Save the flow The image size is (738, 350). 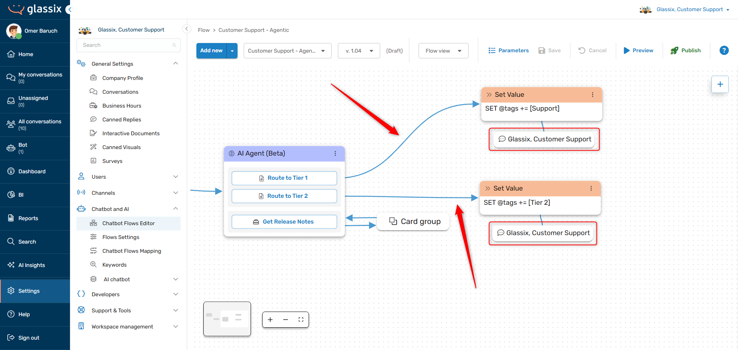550,50
